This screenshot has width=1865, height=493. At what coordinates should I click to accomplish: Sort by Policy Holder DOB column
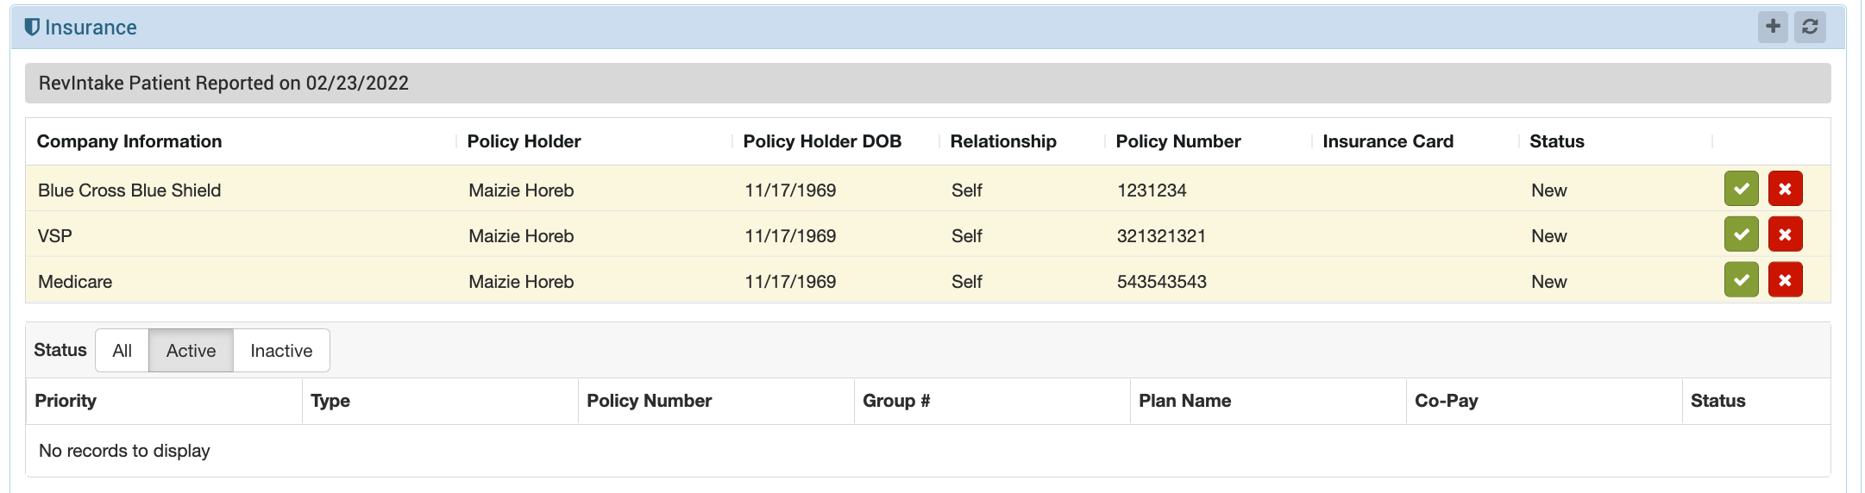[822, 141]
